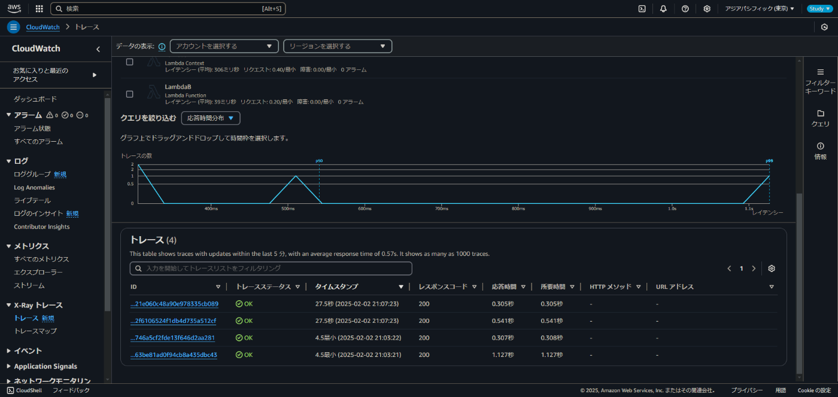The width and height of the screenshot is (838, 397).
Task: Open Contributor Insights in the sidebar
Action: click(x=42, y=227)
